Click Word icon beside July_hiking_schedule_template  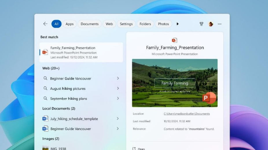[45, 119]
